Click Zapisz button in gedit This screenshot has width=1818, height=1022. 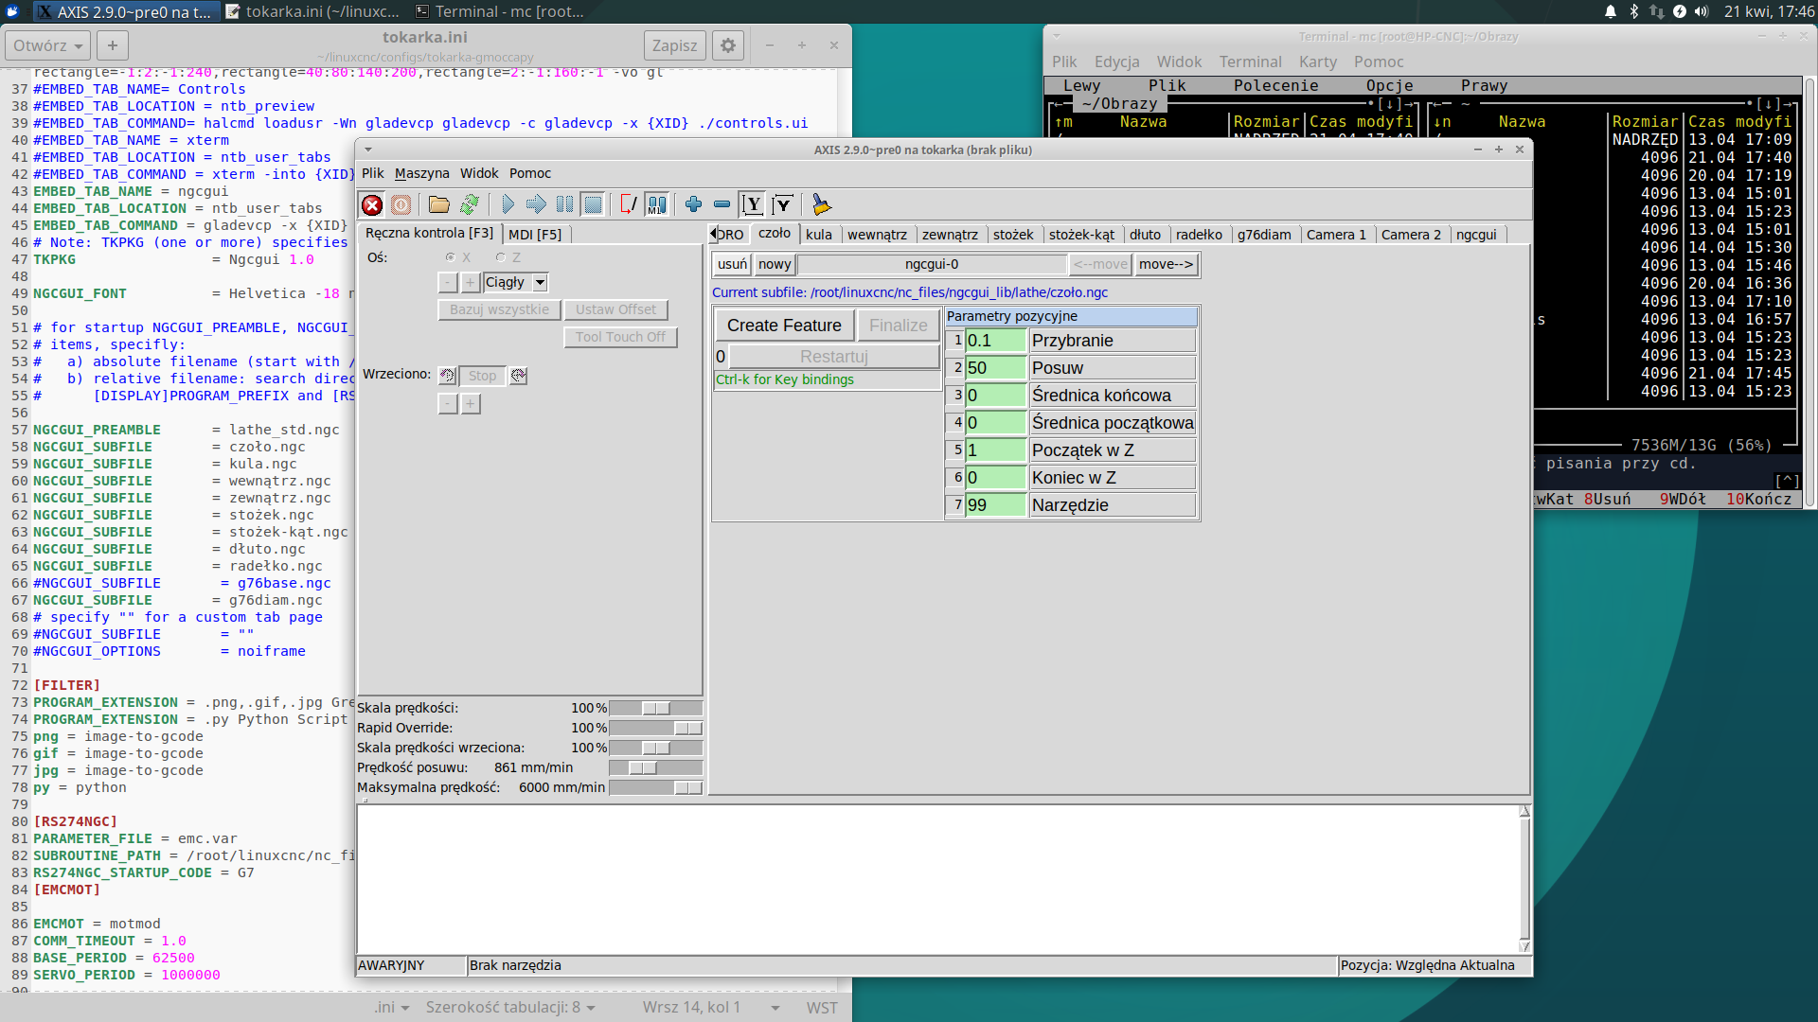674,45
